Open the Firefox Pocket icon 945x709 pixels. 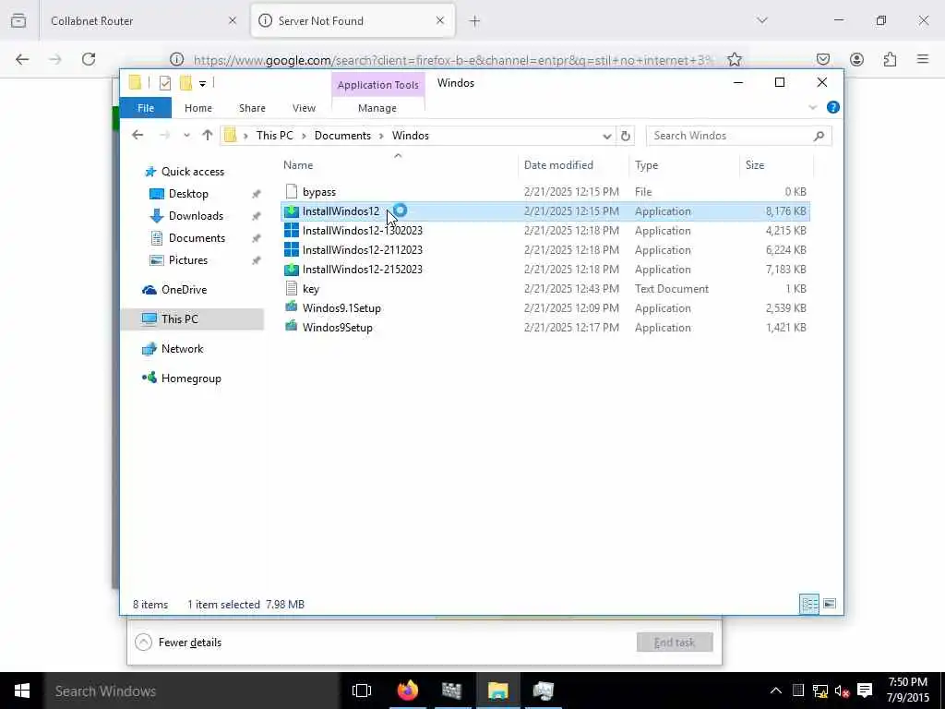click(822, 59)
